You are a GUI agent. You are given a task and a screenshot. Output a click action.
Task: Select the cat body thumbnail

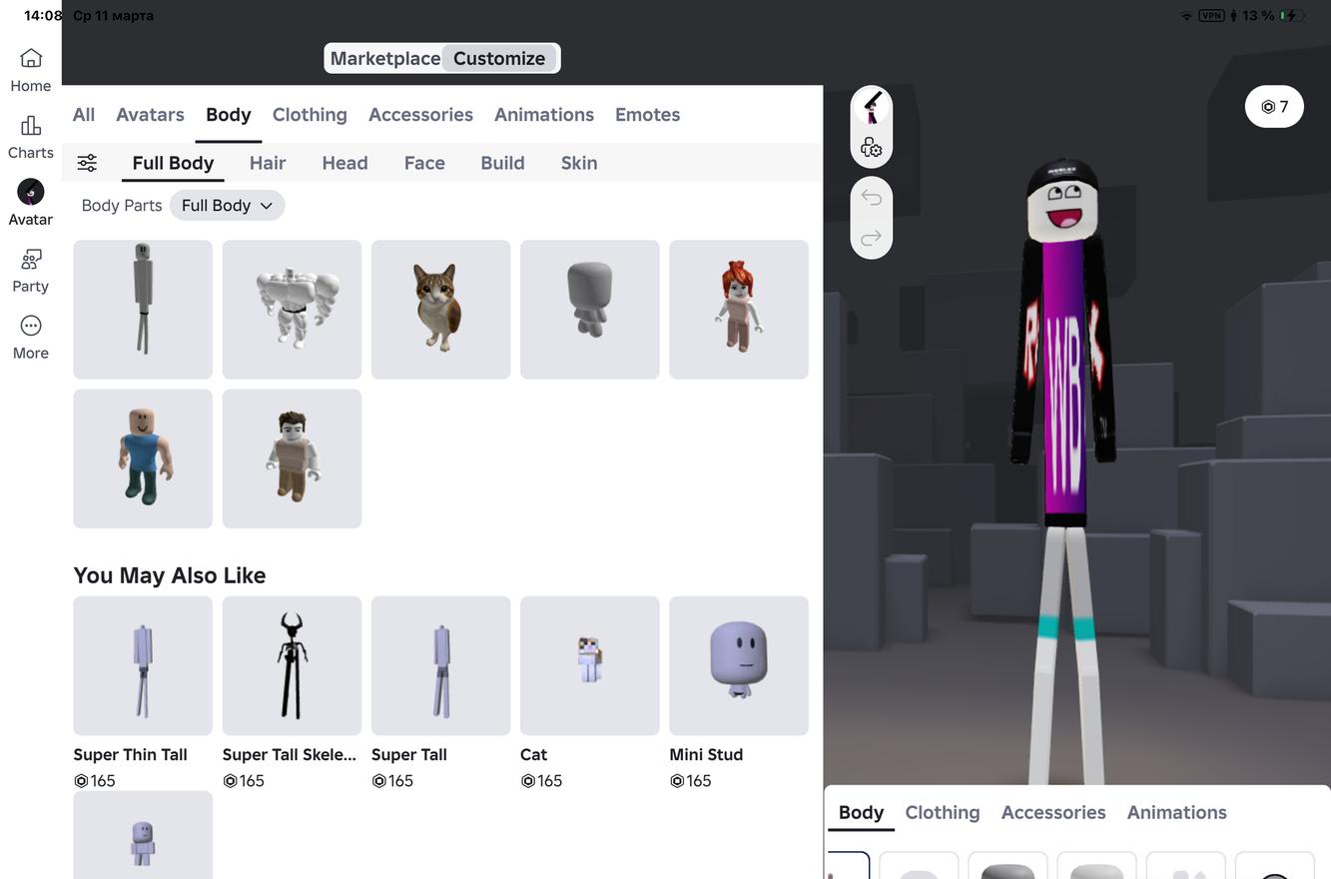(x=440, y=310)
